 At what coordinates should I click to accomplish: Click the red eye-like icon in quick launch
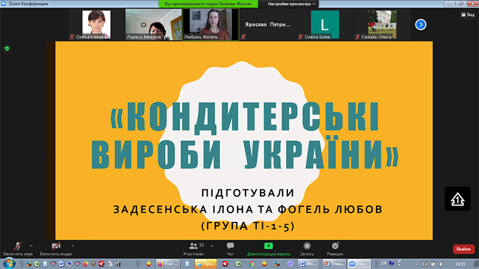tap(101, 264)
